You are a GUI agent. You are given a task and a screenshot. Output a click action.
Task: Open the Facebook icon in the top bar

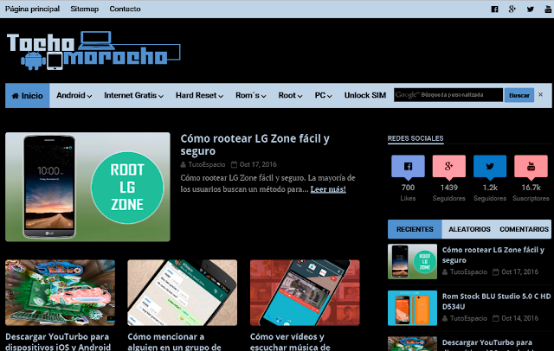(494, 10)
